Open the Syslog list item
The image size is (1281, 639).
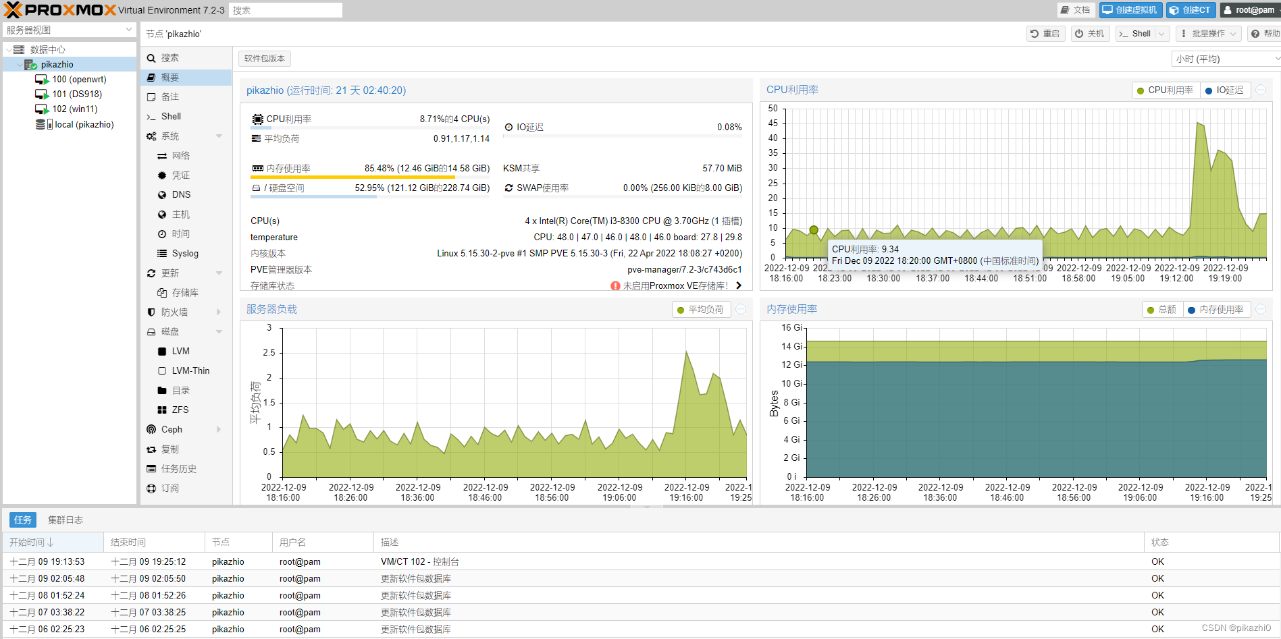pyautogui.click(x=186, y=254)
